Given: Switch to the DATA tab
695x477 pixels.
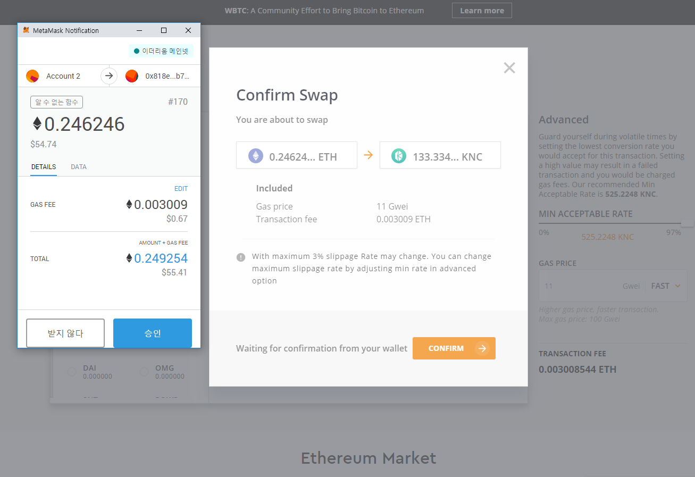Looking at the screenshot, I should pyautogui.click(x=79, y=167).
